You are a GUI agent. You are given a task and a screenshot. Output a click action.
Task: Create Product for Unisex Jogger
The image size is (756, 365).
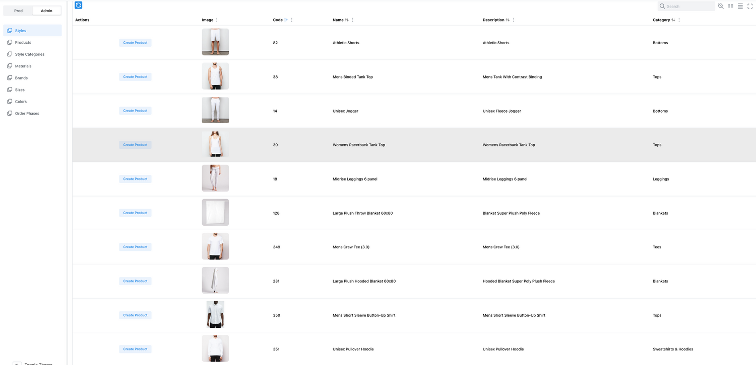pos(135,111)
